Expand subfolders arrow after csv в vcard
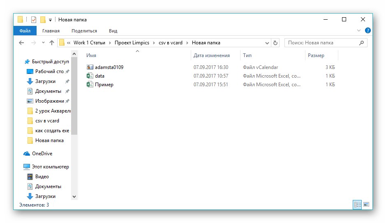Screen dimensions: 386x223 coord(187,43)
